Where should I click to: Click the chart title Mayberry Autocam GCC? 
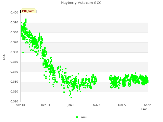point(81,3)
